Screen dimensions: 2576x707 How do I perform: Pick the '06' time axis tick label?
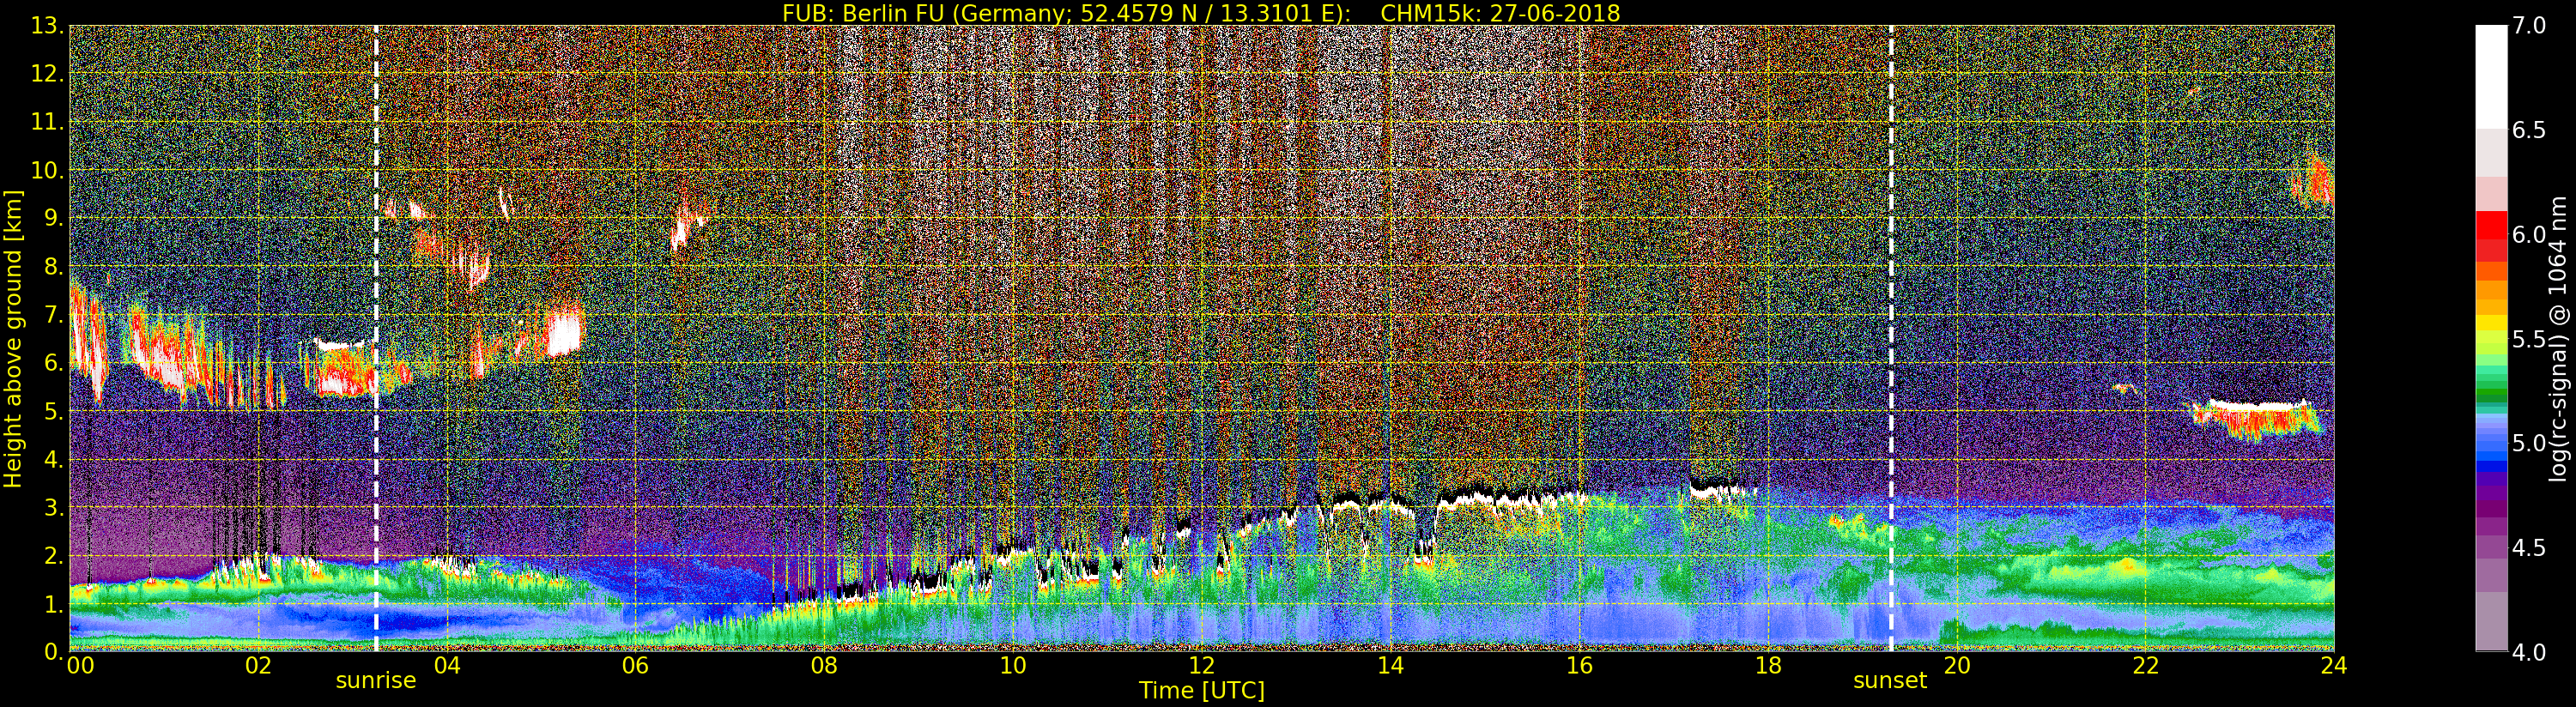(x=636, y=665)
